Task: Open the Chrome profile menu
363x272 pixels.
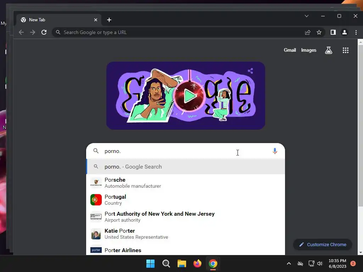Action: (345, 32)
